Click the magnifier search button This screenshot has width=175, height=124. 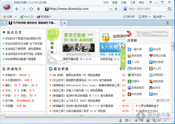click(169, 9)
